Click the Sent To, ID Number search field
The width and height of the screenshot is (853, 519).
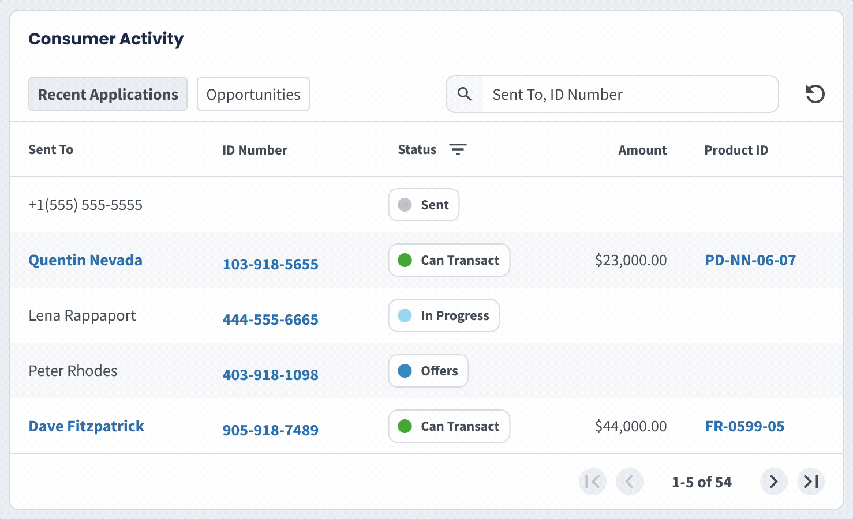click(x=629, y=94)
